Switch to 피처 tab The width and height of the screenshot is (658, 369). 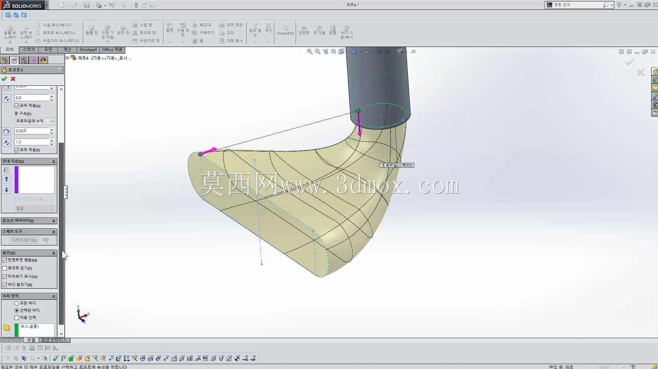click(x=9, y=50)
